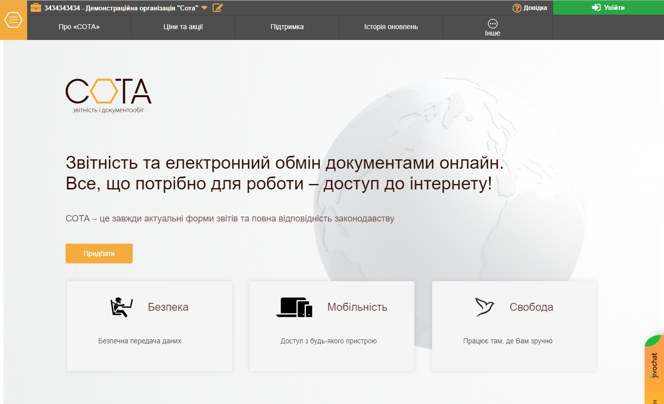Go to Історія оновлень menu item

[391, 27]
